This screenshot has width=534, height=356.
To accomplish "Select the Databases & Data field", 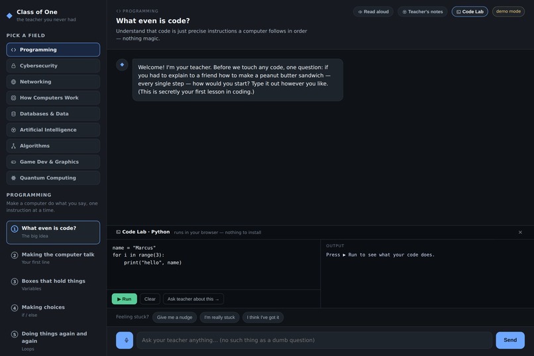I will coord(53,114).
